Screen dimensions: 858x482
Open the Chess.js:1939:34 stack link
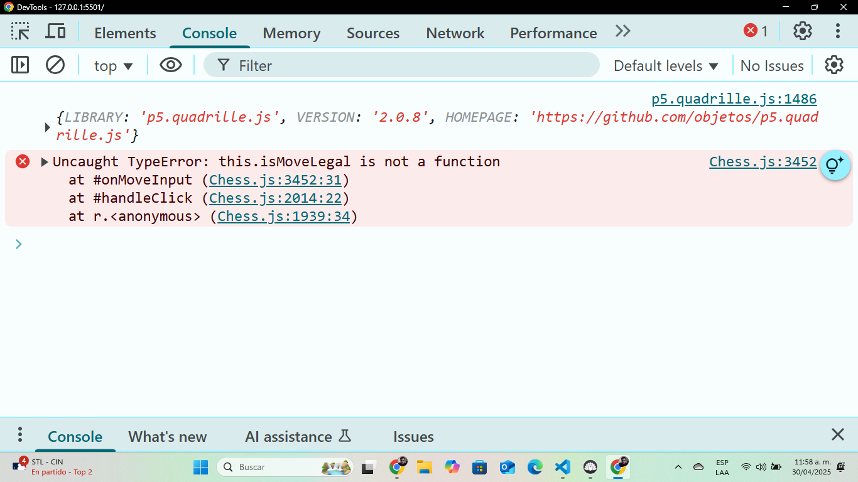[x=283, y=217]
